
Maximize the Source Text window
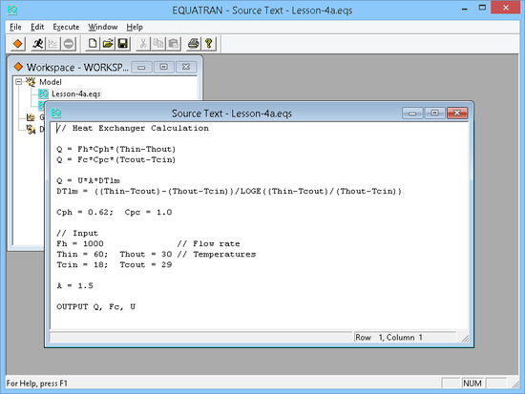434,114
